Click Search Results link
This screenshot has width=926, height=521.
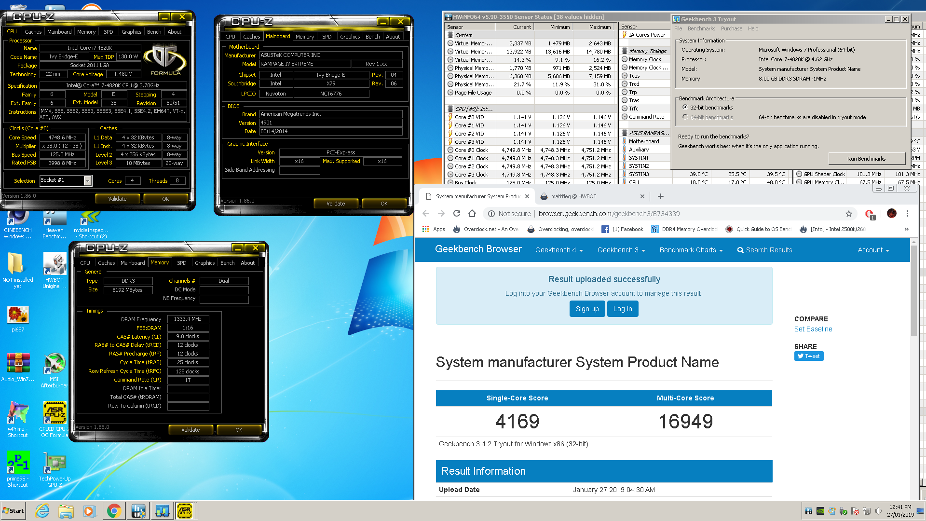(764, 250)
